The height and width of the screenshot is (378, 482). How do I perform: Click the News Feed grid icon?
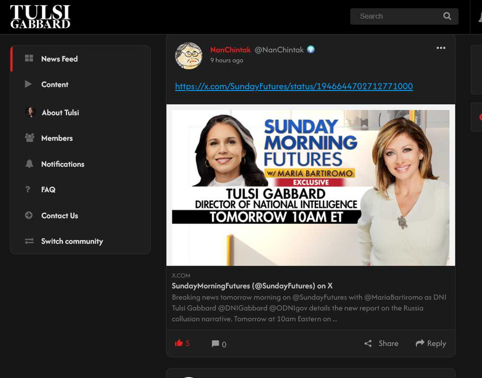click(29, 59)
